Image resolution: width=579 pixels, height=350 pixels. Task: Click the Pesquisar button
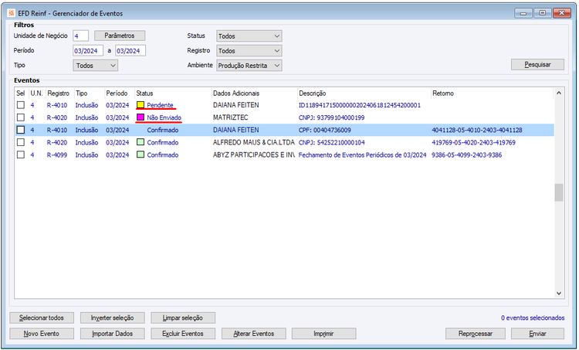pyautogui.click(x=537, y=64)
